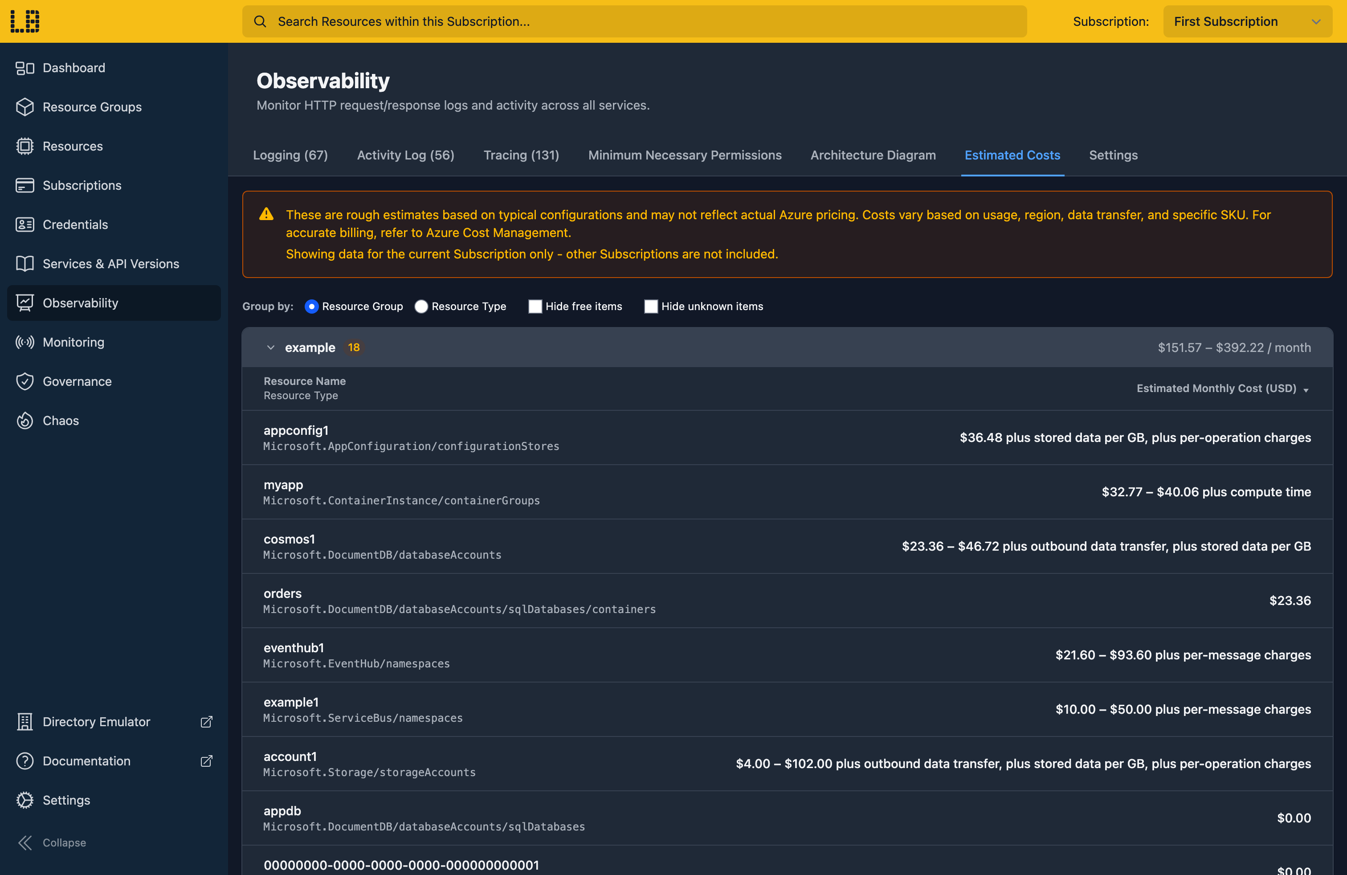Click the Services & API Versions book icon
This screenshot has height=875, width=1347.
coord(25,264)
